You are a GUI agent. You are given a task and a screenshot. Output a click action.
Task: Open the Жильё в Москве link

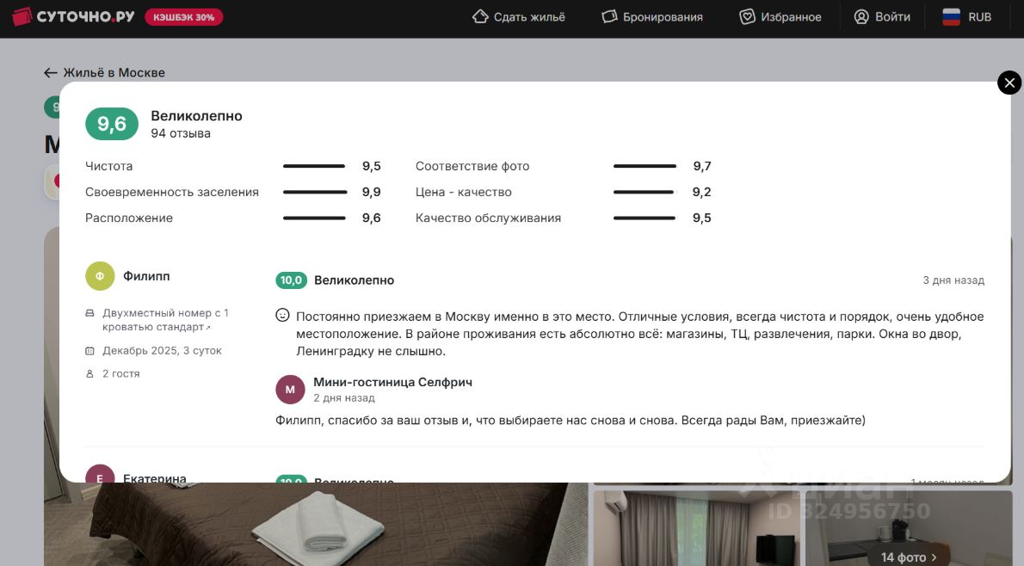tap(114, 72)
